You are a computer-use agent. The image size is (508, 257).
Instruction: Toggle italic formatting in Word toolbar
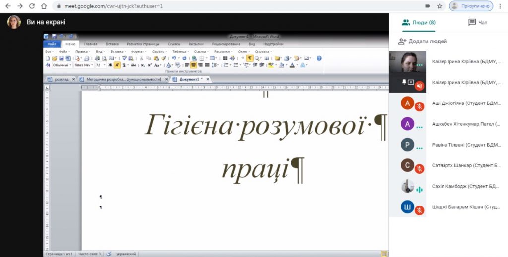coord(117,65)
